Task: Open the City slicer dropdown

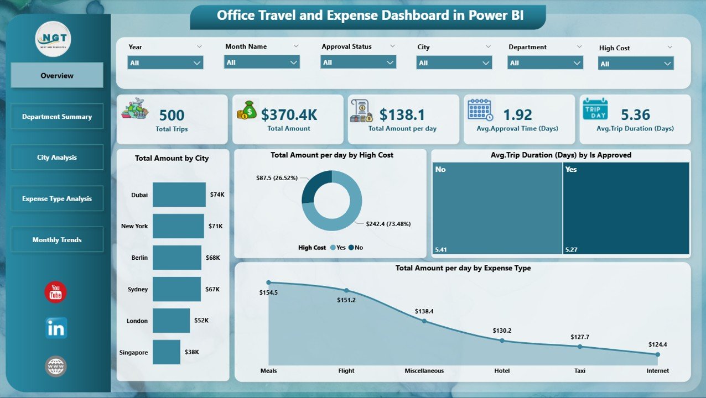Action: [x=454, y=62]
